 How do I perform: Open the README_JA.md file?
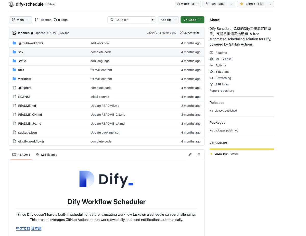(30, 124)
